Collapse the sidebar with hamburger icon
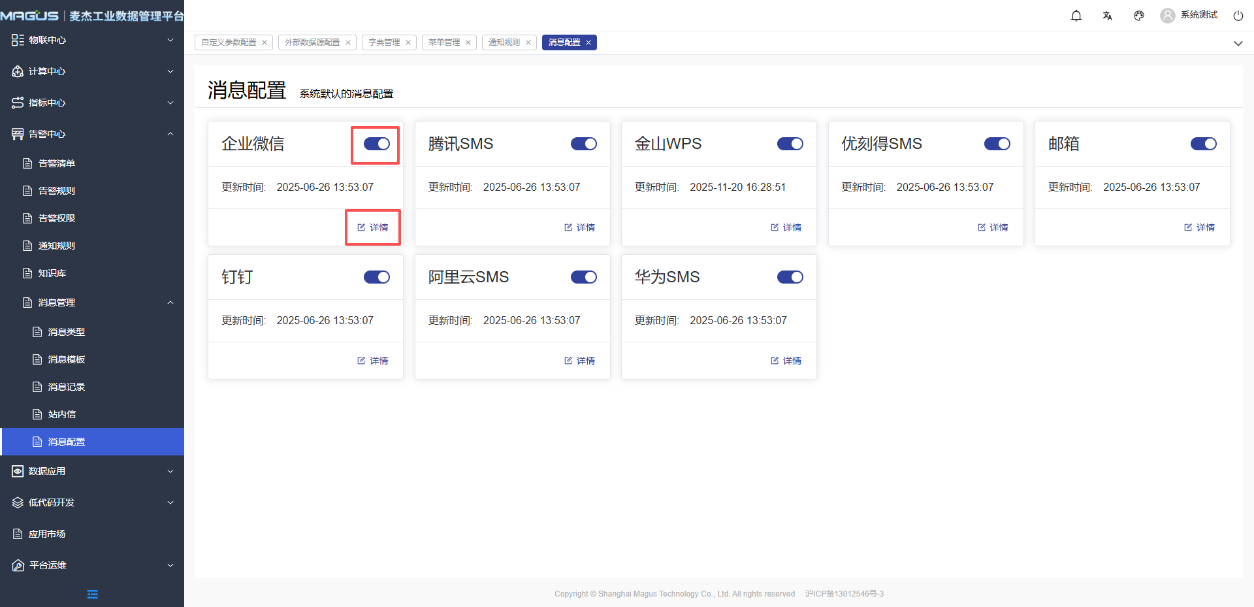The height and width of the screenshot is (607, 1254). tap(92, 594)
